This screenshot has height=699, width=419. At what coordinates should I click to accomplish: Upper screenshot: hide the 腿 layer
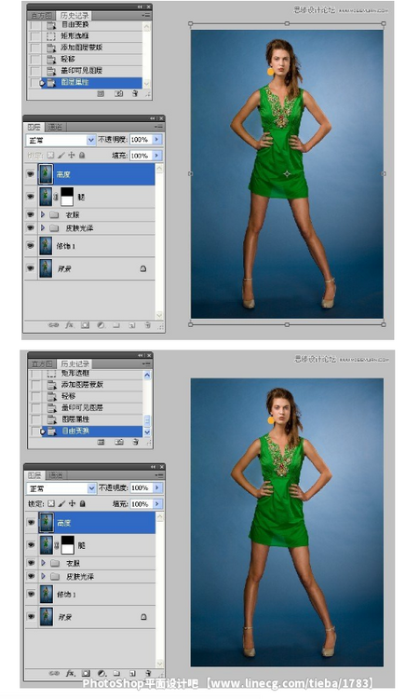31,197
